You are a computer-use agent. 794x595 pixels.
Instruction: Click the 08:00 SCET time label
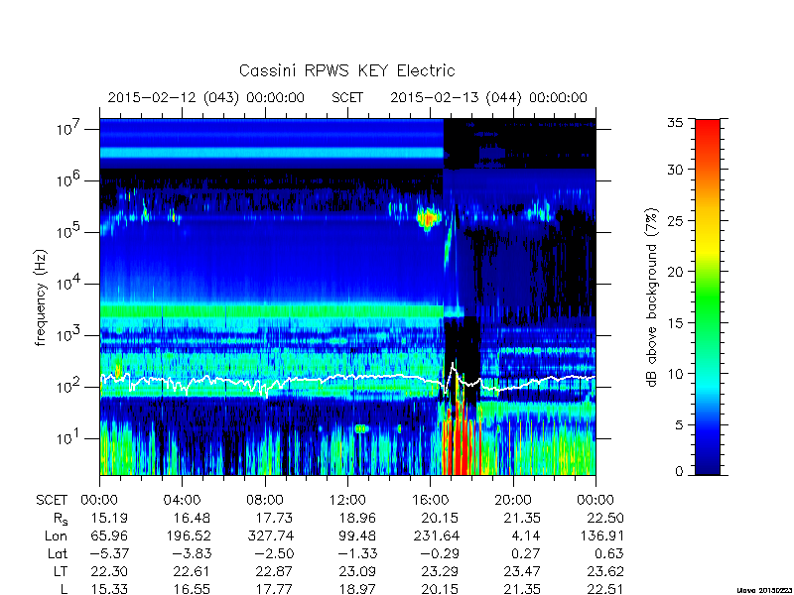pyautogui.click(x=265, y=500)
